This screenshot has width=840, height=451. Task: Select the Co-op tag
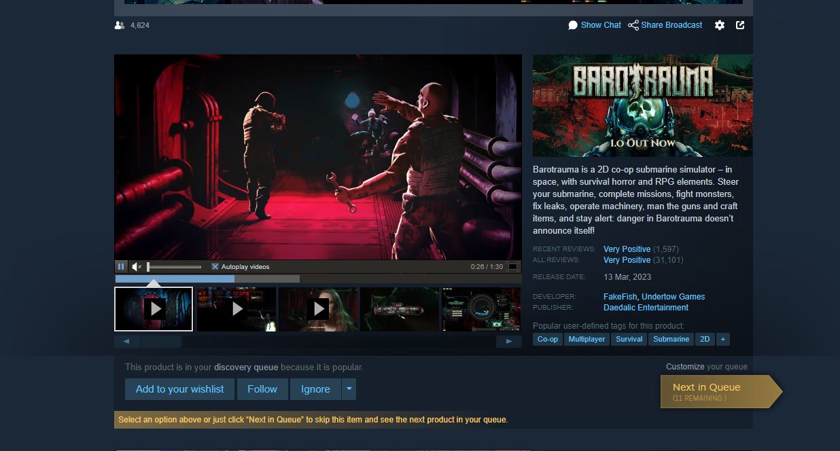coord(548,339)
